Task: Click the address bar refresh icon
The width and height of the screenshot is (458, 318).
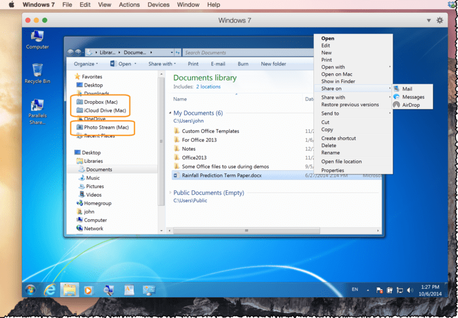Action: point(178,52)
